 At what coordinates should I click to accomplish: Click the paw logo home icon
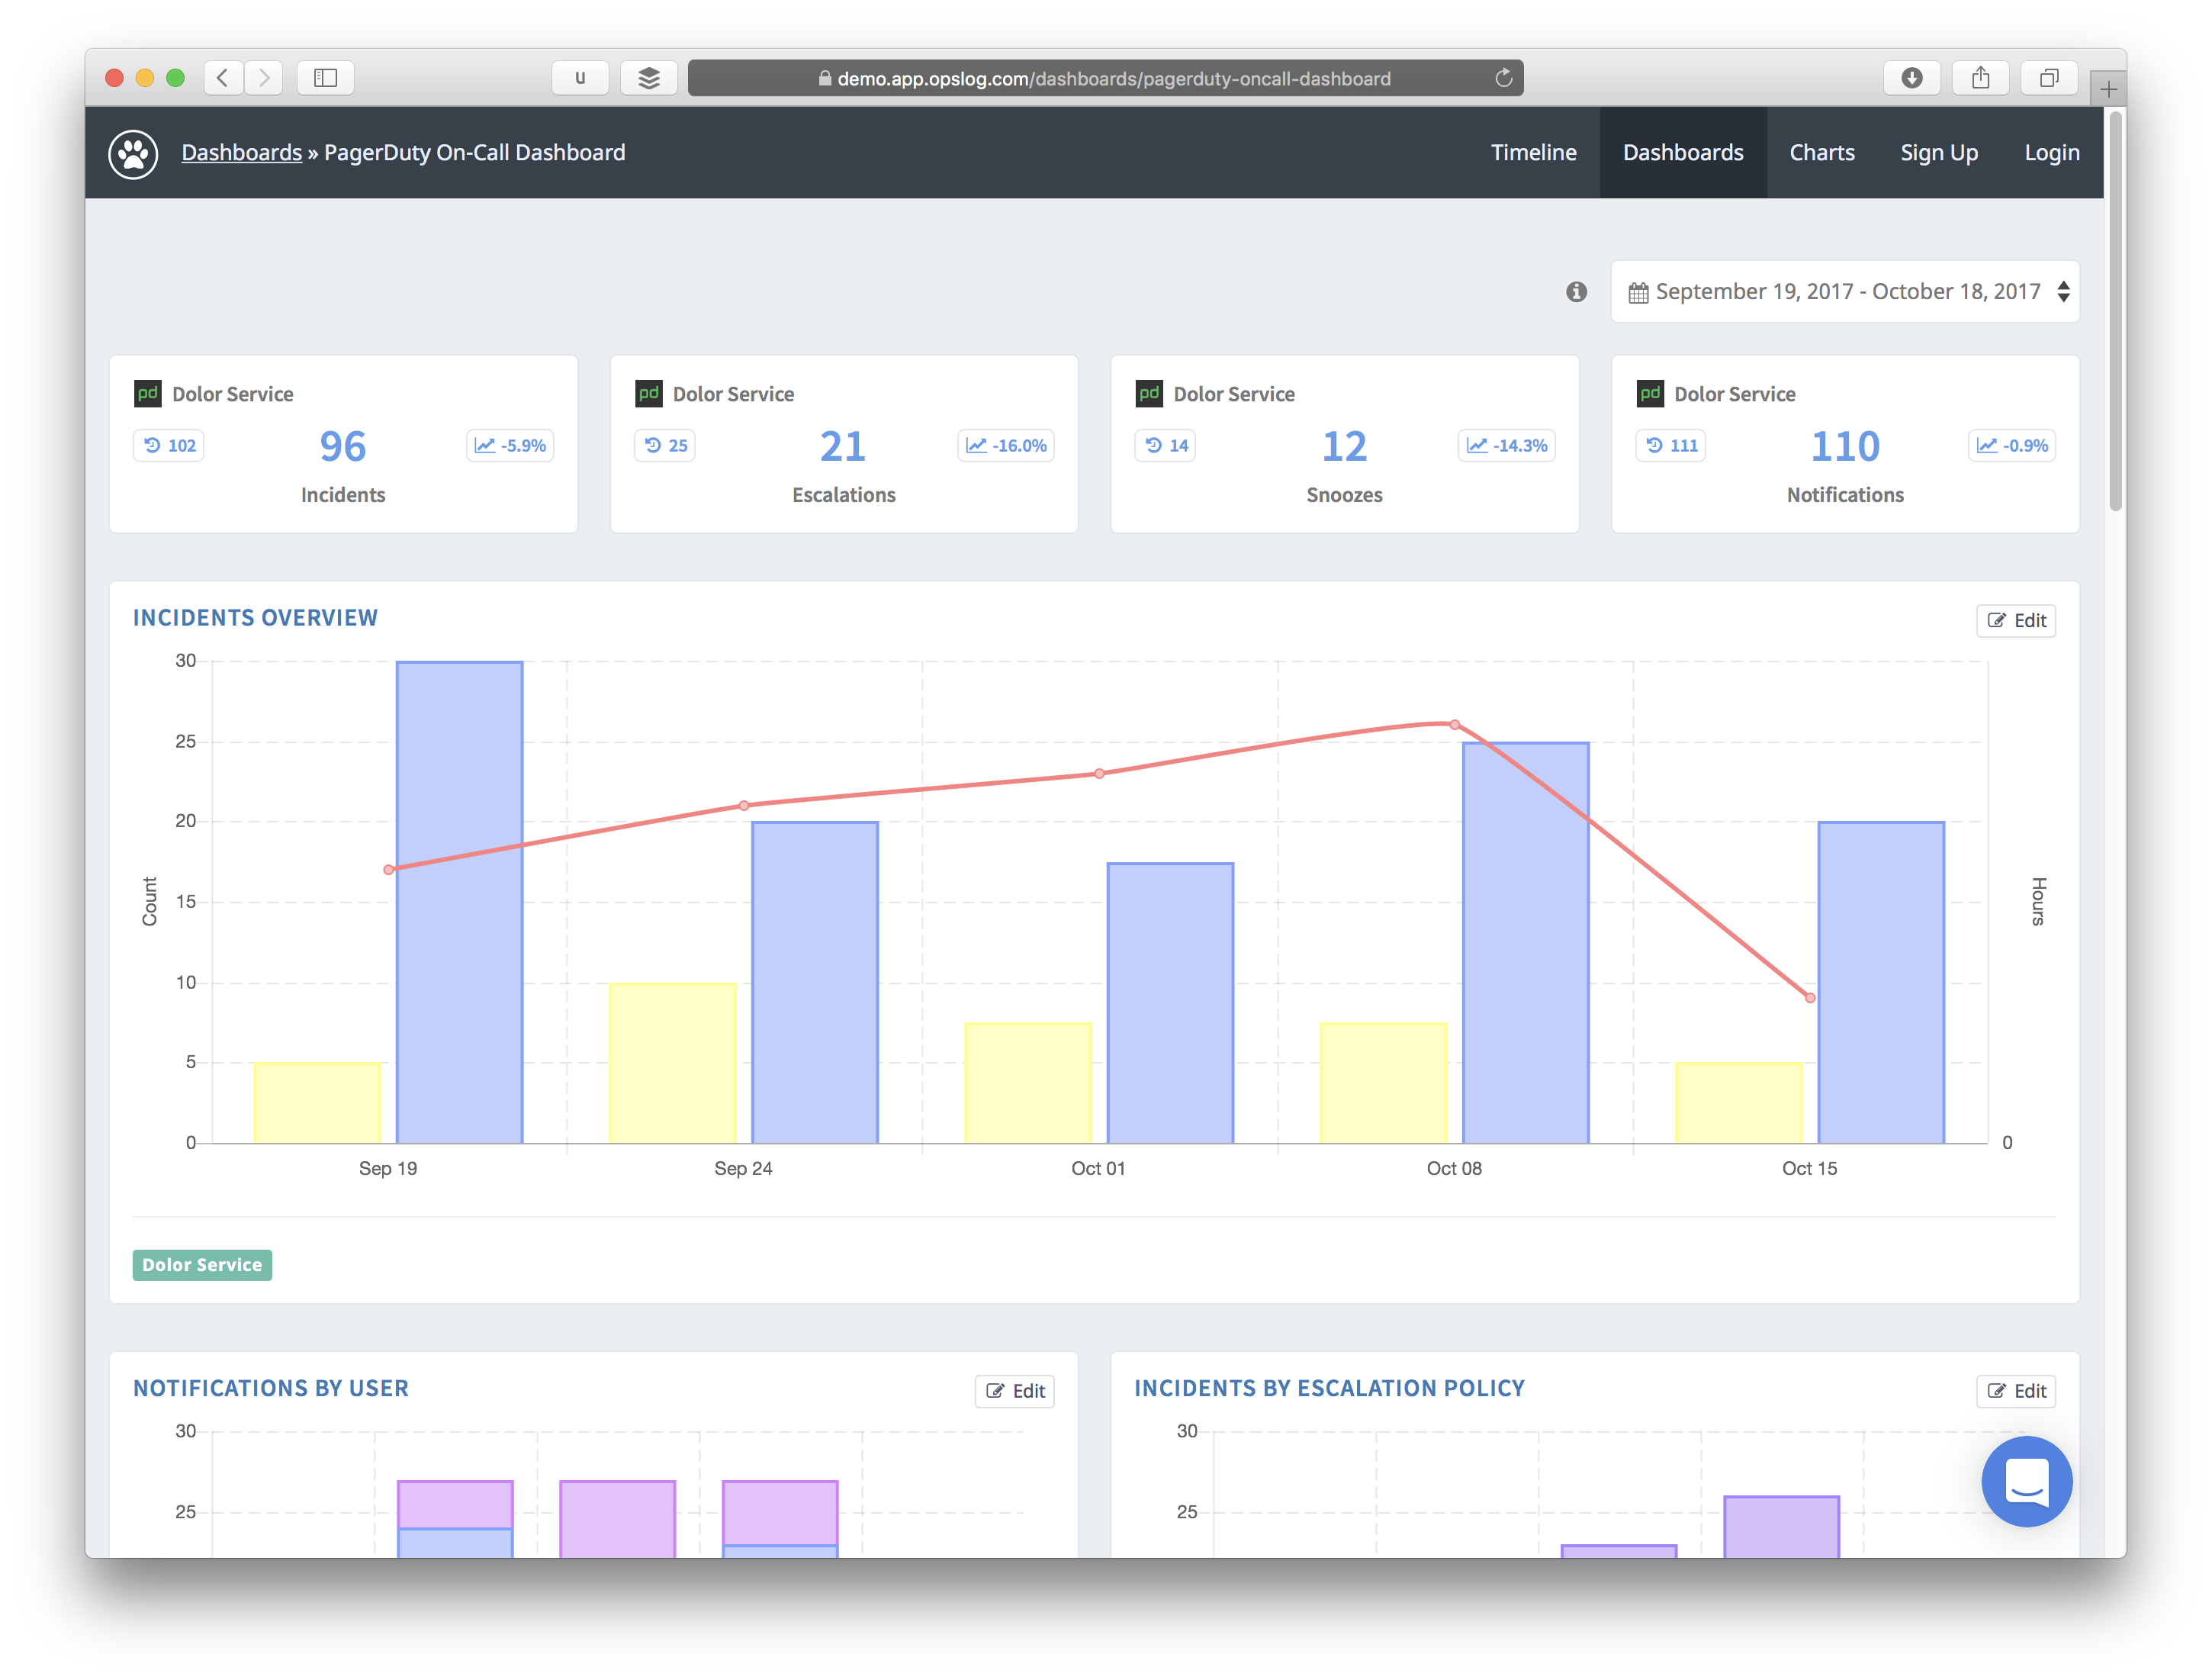point(133,154)
